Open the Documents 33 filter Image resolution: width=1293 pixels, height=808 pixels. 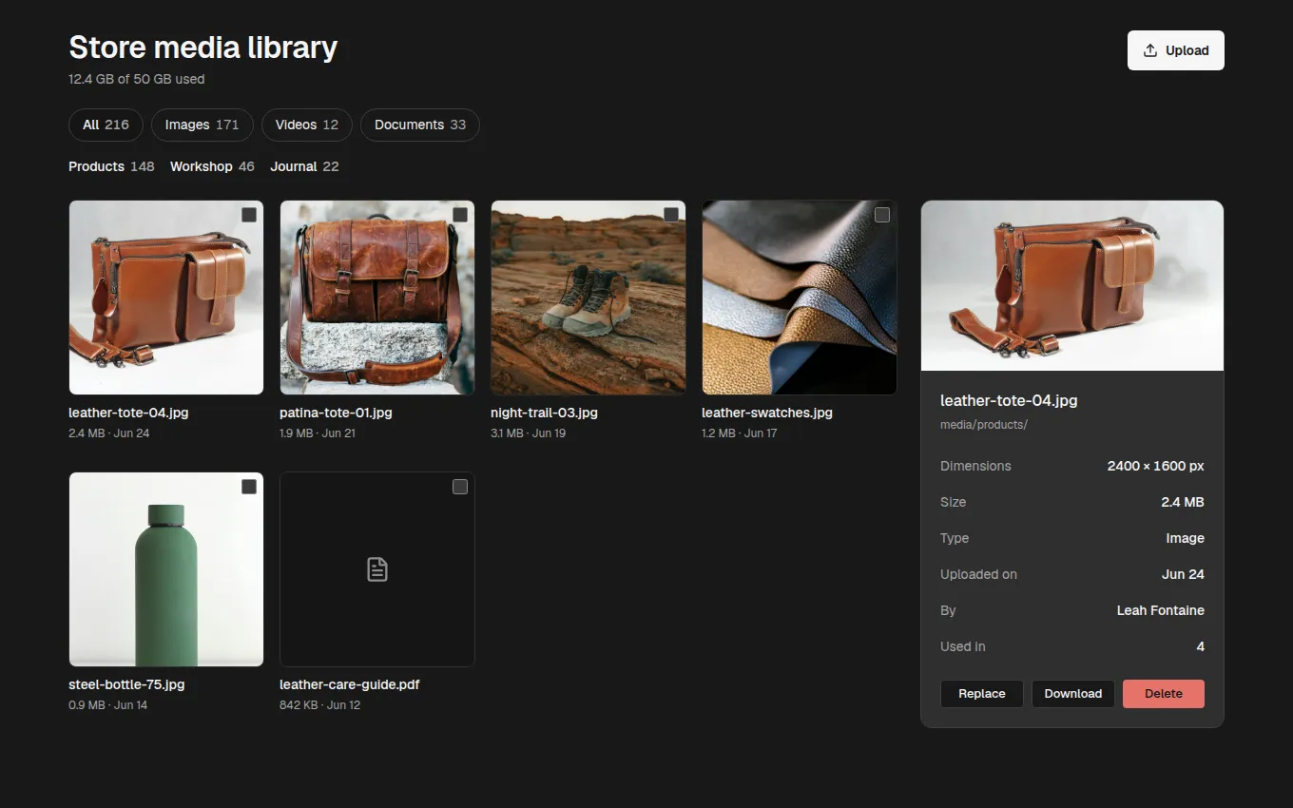(x=420, y=125)
